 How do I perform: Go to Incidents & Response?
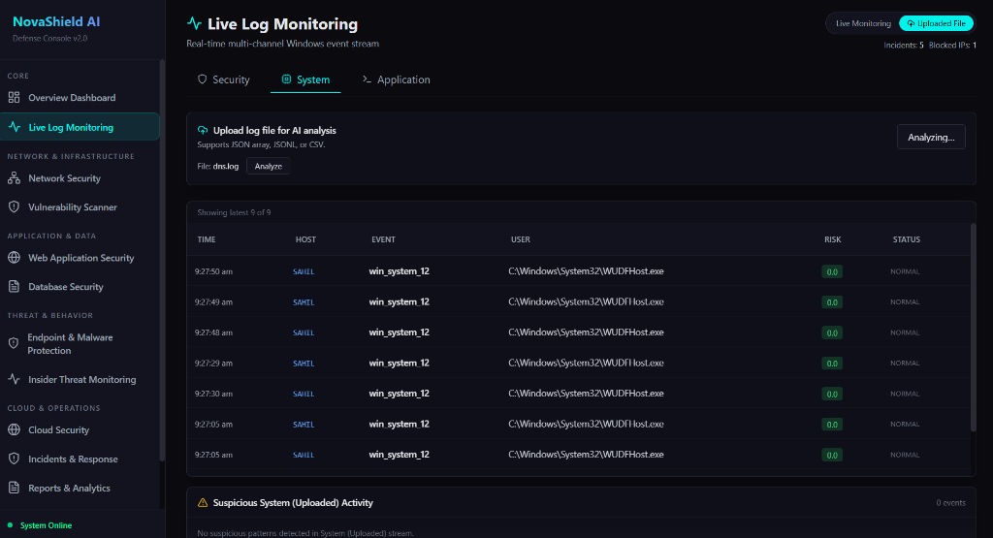80,459
